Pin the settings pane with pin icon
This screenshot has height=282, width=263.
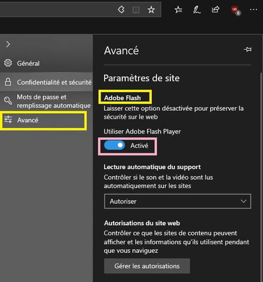tap(247, 49)
